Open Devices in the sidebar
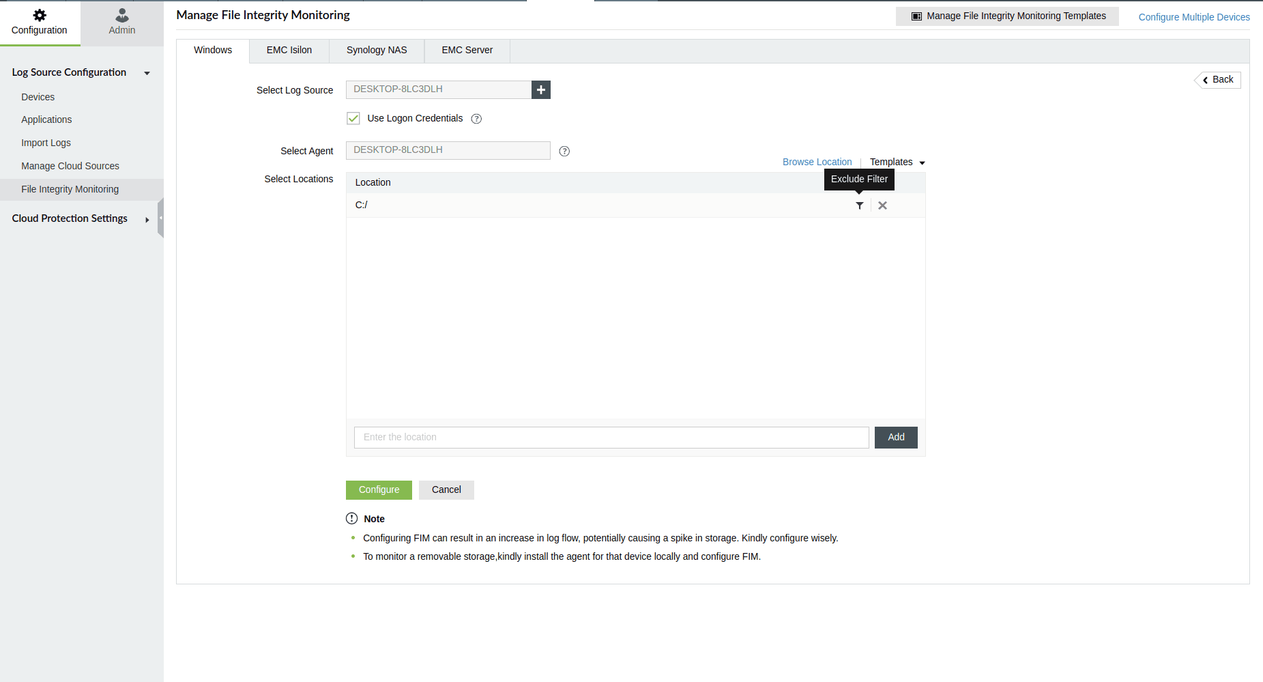 [38, 97]
